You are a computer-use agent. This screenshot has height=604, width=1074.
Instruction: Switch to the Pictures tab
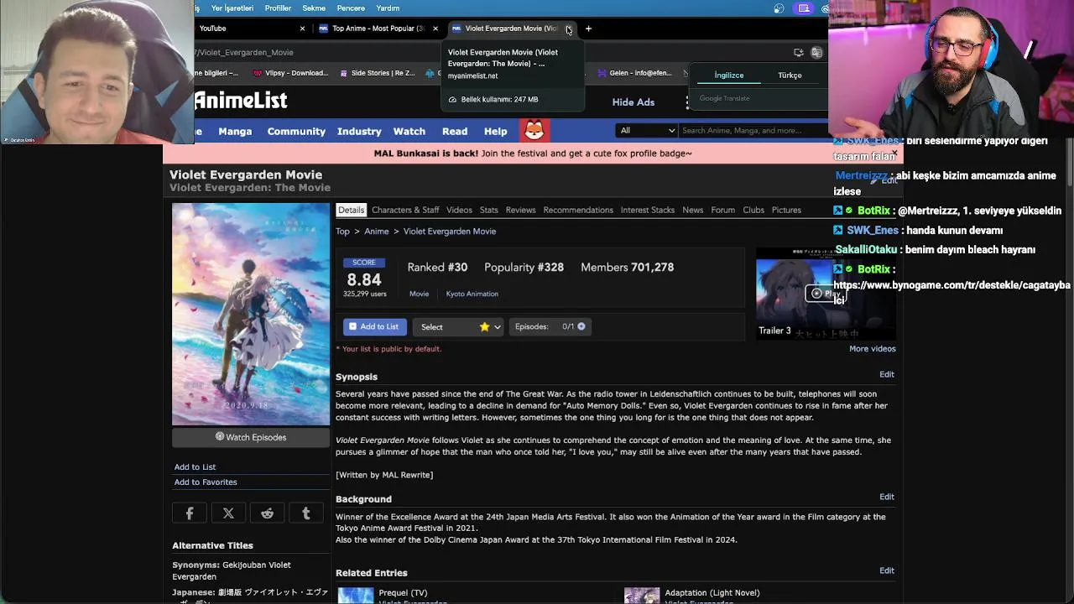click(x=786, y=210)
